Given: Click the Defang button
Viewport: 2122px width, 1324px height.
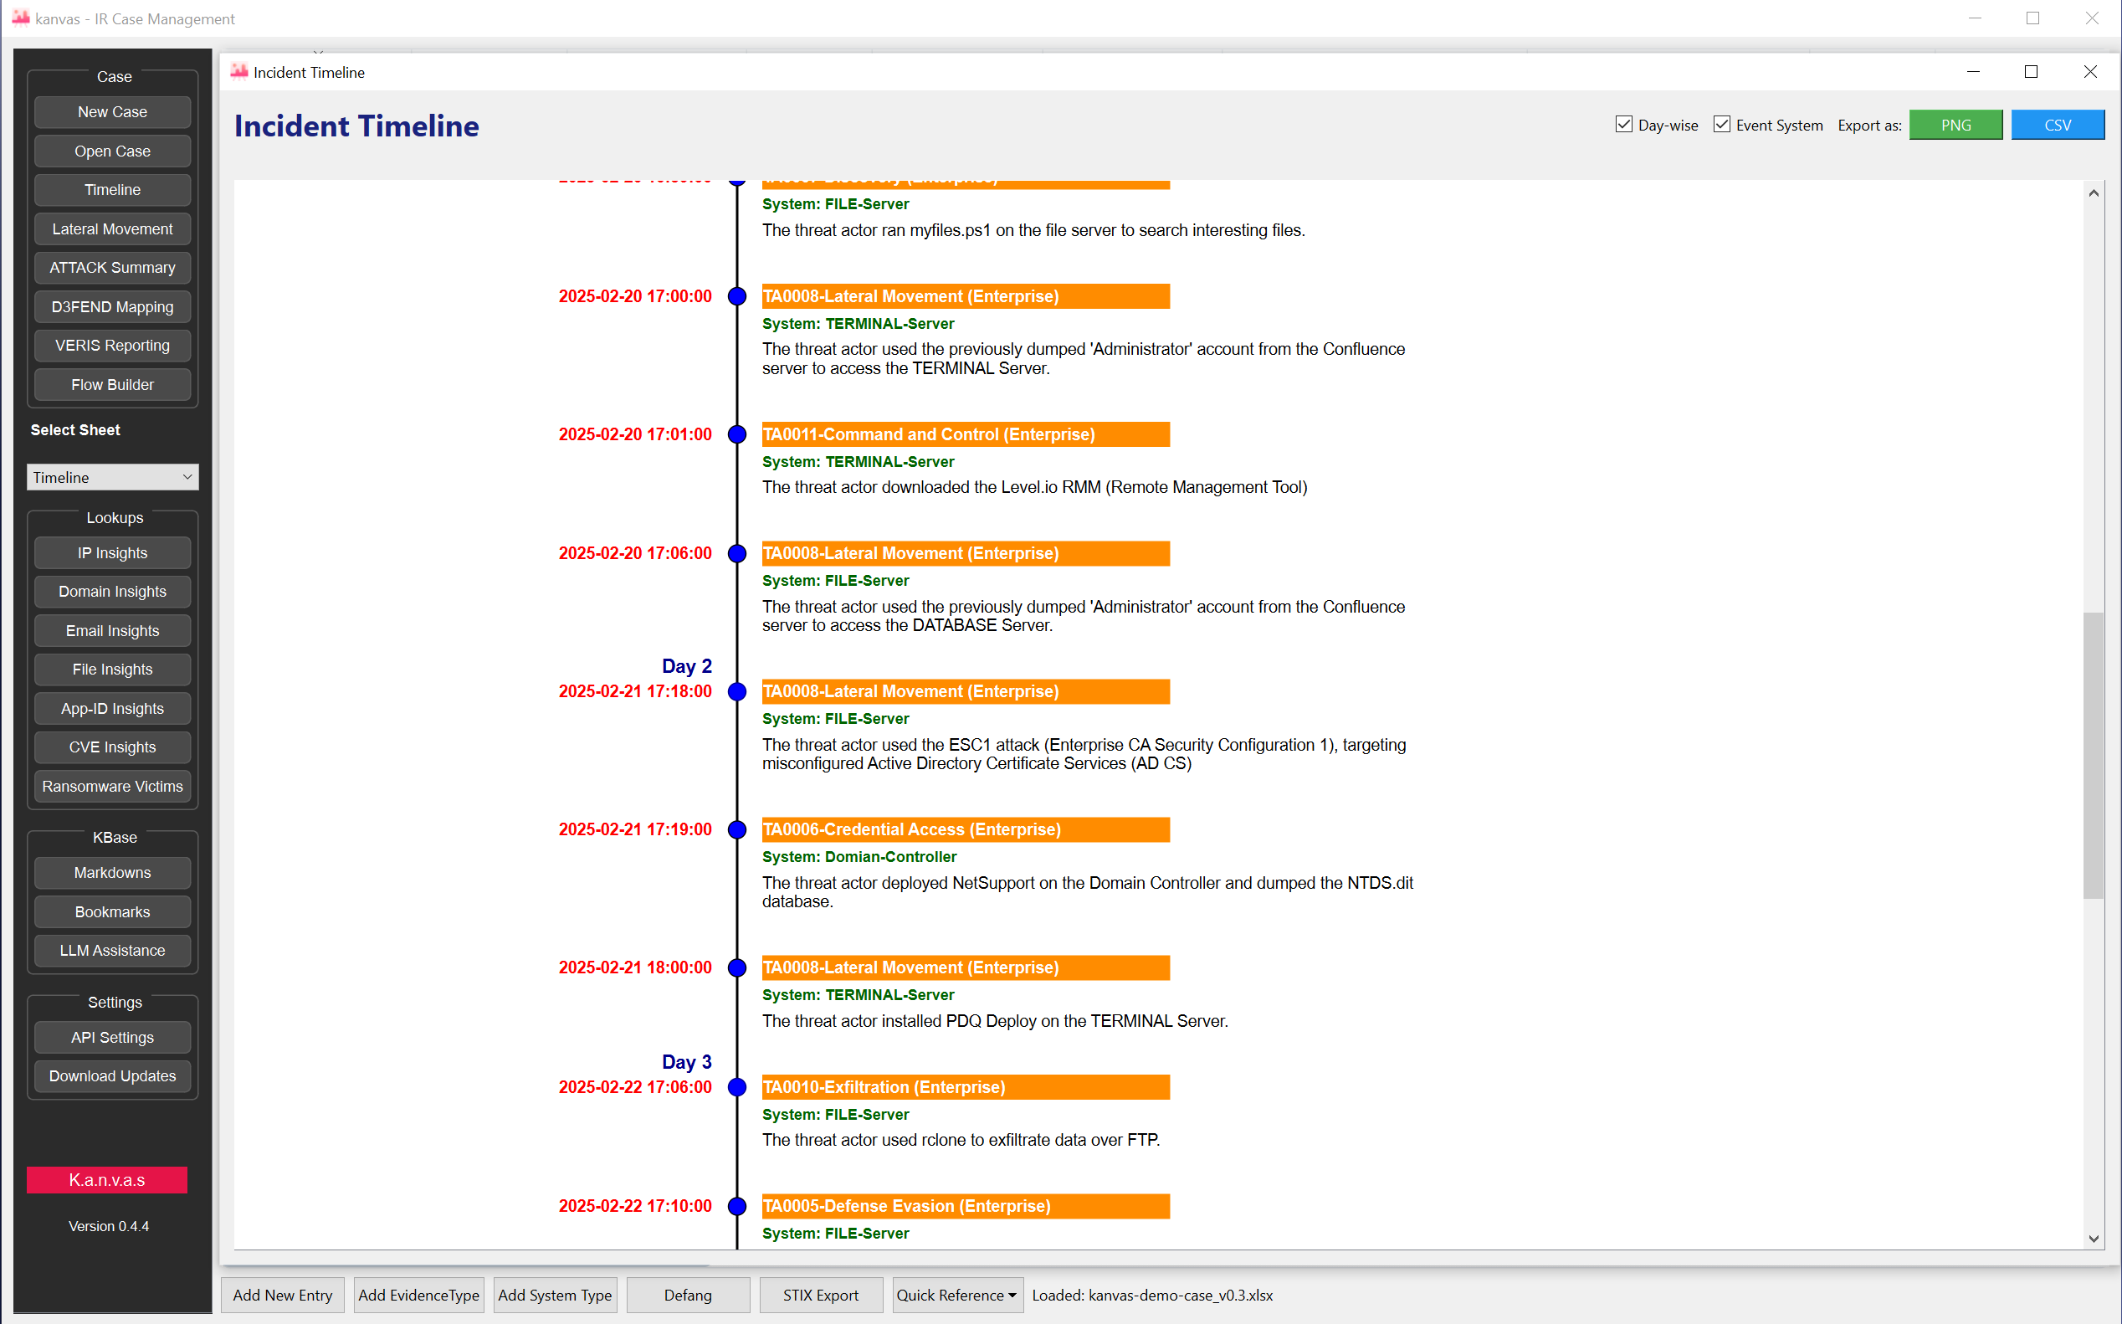Looking at the screenshot, I should pyautogui.click(x=687, y=1295).
